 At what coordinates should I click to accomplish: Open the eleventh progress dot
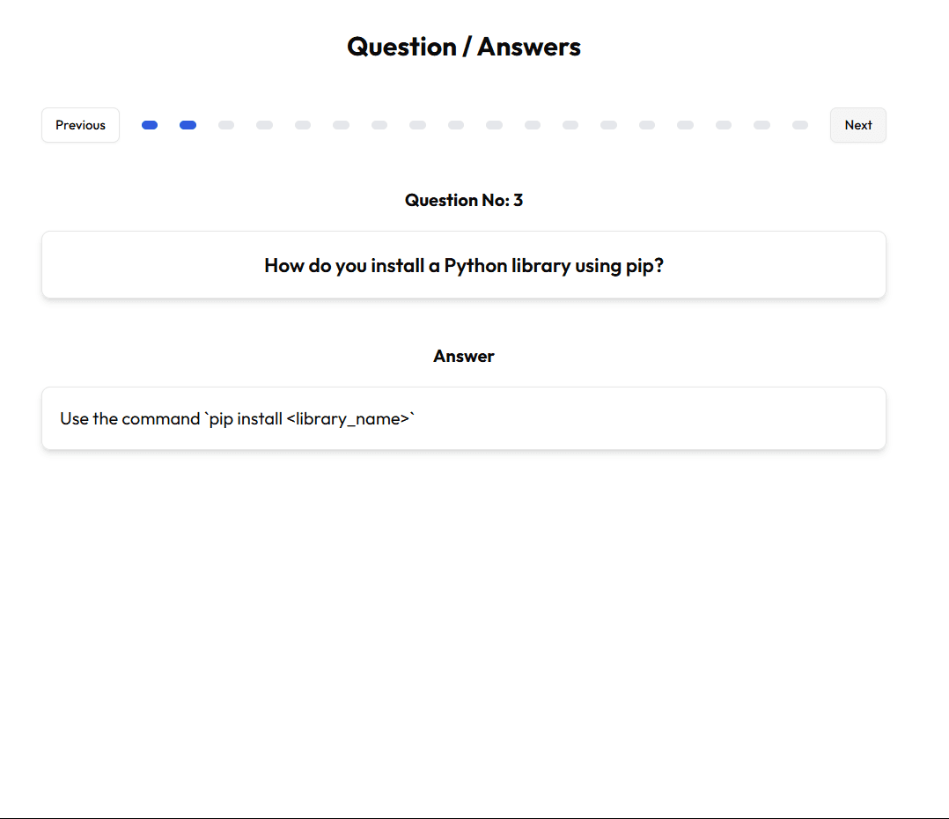[x=533, y=125]
